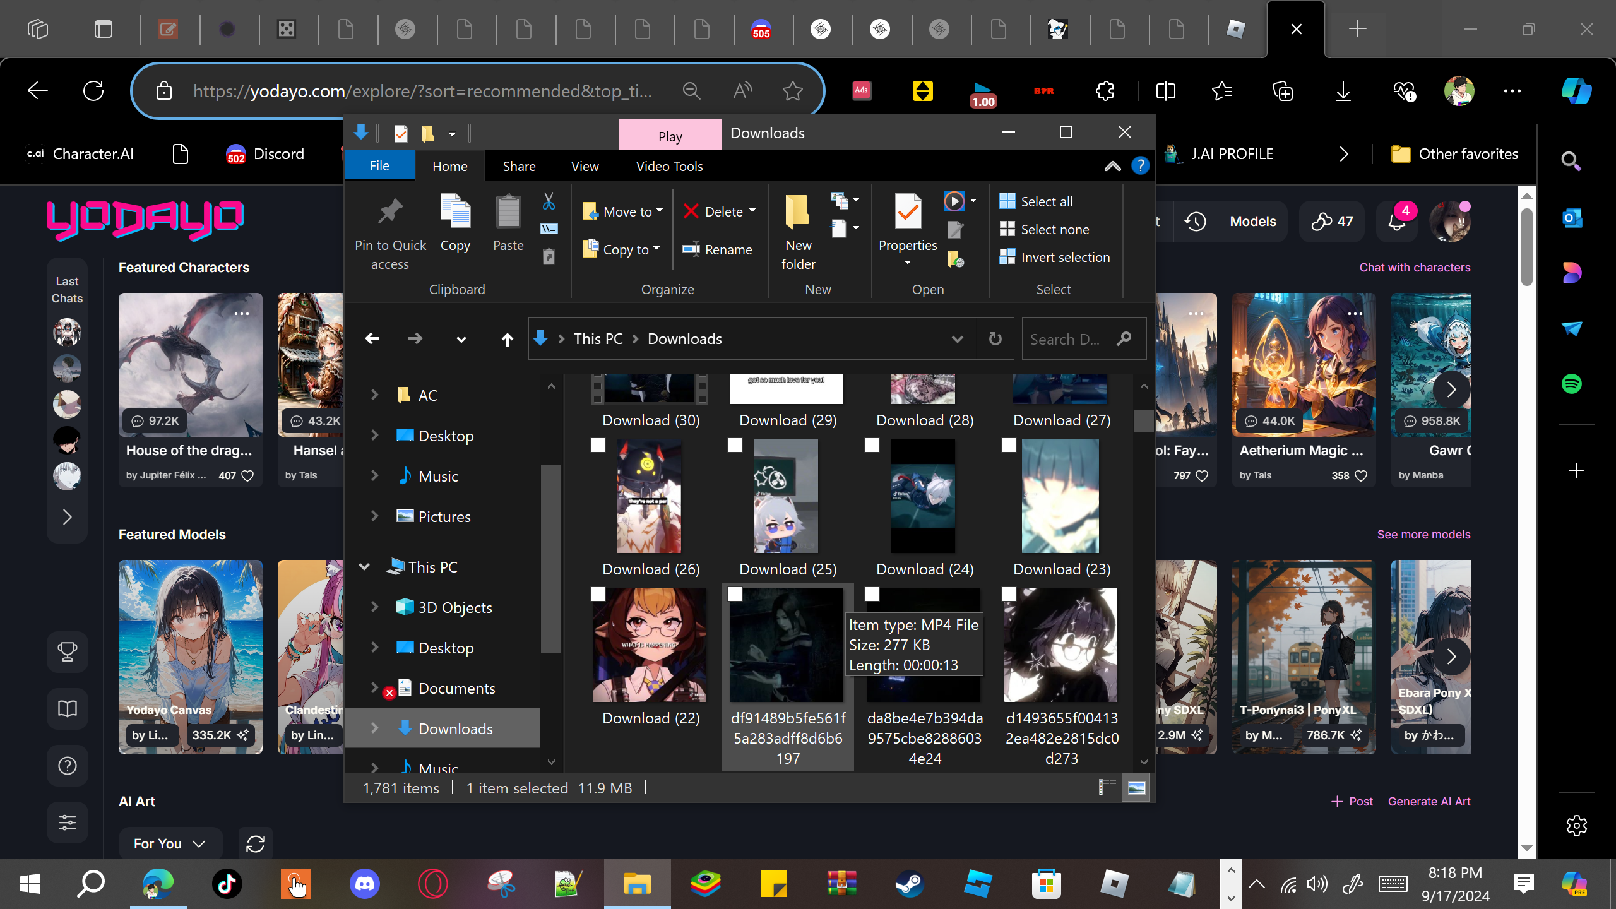Check the box on Download (26)
The image size is (1616, 909).
pos(597,446)
